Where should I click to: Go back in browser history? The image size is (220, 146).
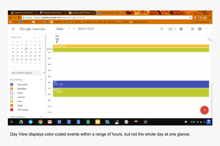(11, 18)
